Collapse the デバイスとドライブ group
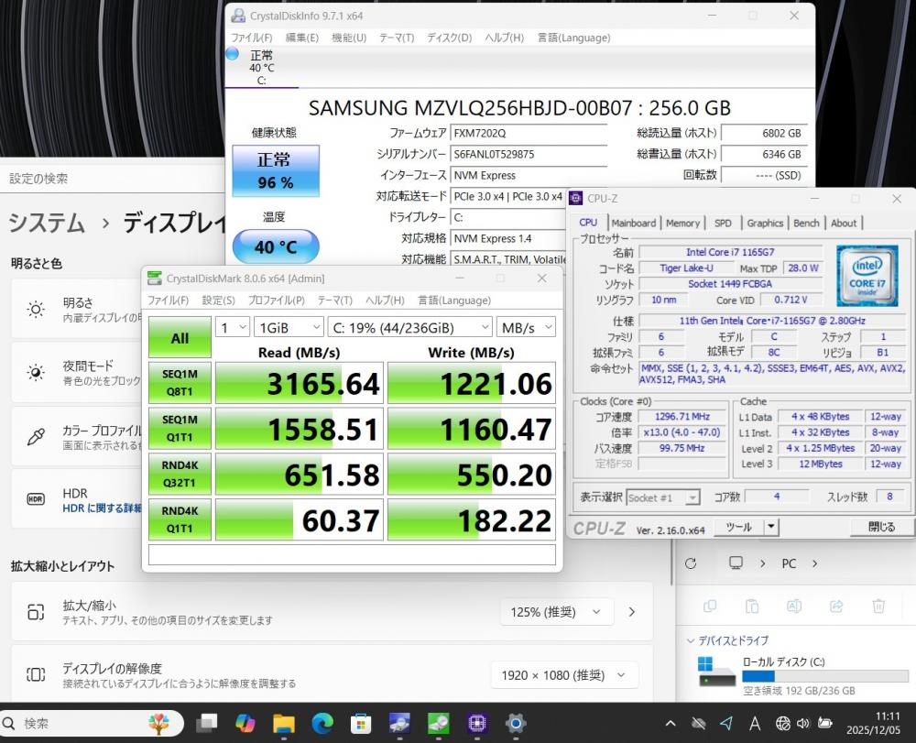Viewport: 916px width, 743px height. [692, 640]
